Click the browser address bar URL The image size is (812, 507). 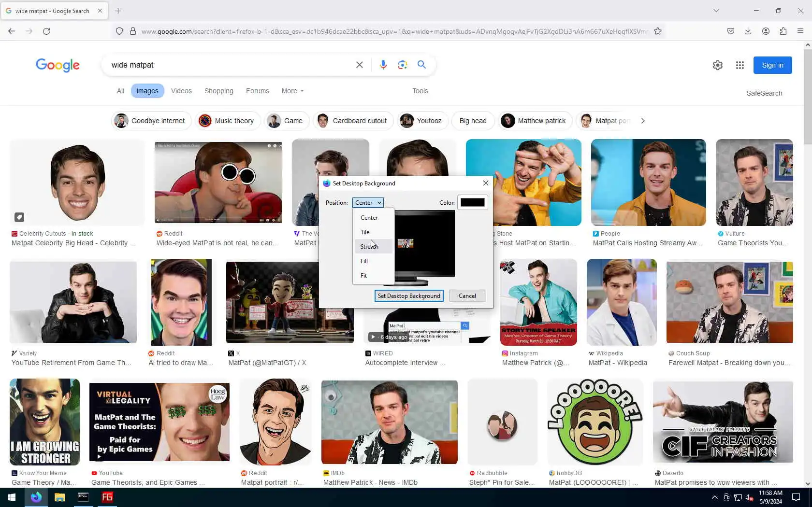394,31
